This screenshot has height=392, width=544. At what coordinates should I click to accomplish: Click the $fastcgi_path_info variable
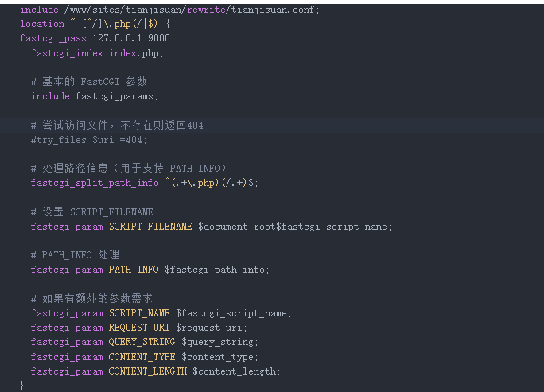coord(216,270)
